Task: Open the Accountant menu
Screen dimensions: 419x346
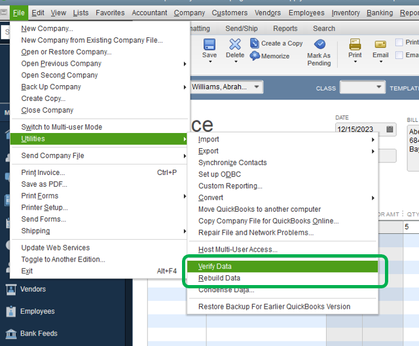Action: coord(149,13)
